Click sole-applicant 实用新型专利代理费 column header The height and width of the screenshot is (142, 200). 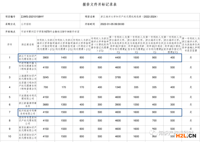(x=64, y=45)
